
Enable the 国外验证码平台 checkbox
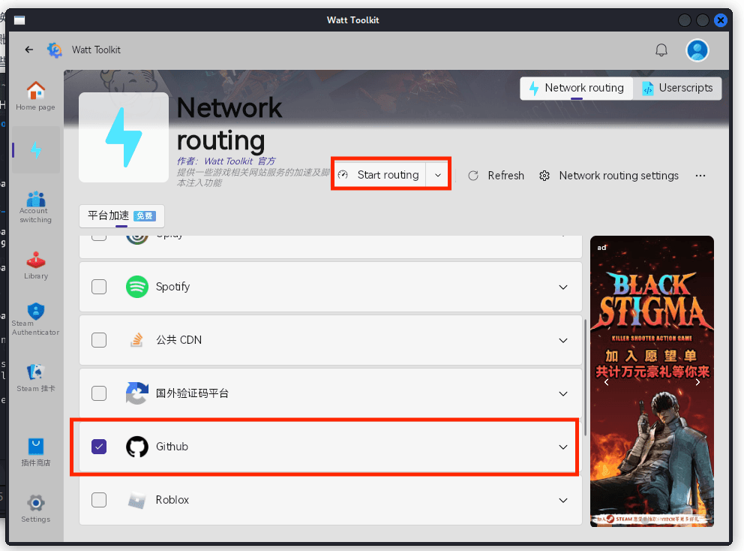tap(99, 393)
